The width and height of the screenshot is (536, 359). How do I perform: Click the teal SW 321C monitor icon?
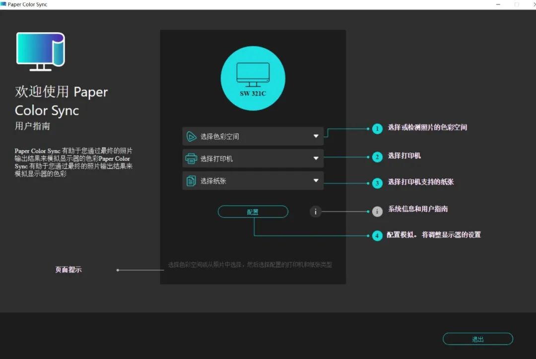pos(253,77)
